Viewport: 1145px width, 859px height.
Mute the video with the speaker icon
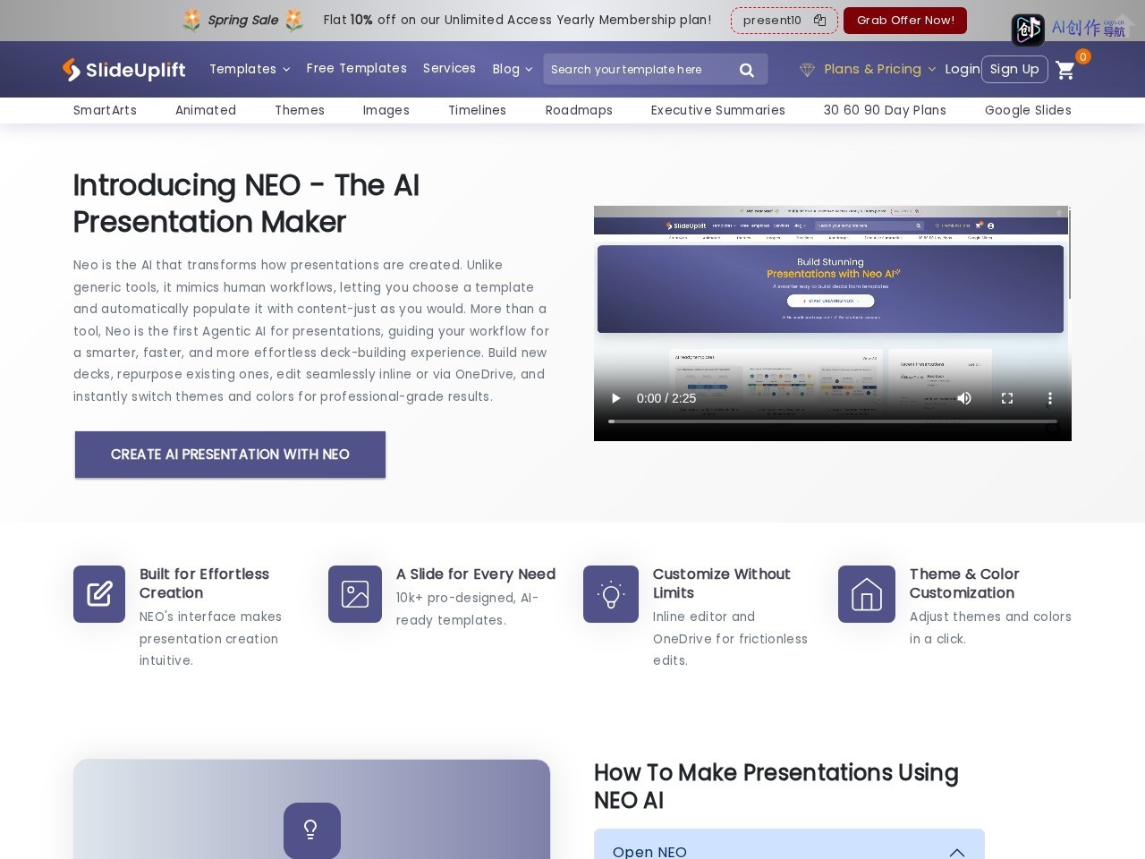[964, 398]
